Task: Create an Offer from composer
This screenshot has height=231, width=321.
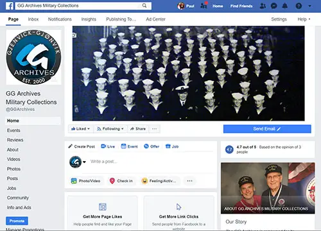Action: (152, 146)
